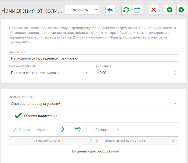
Task: Click the conditions grid window-with-green-arrow icon
Action: point(78,129)
